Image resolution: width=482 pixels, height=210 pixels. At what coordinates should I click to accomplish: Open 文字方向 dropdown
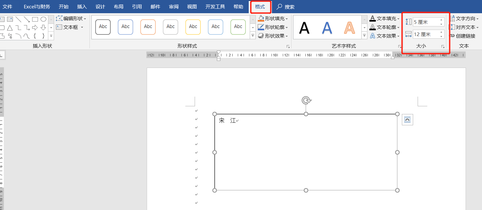click(477, 19)
